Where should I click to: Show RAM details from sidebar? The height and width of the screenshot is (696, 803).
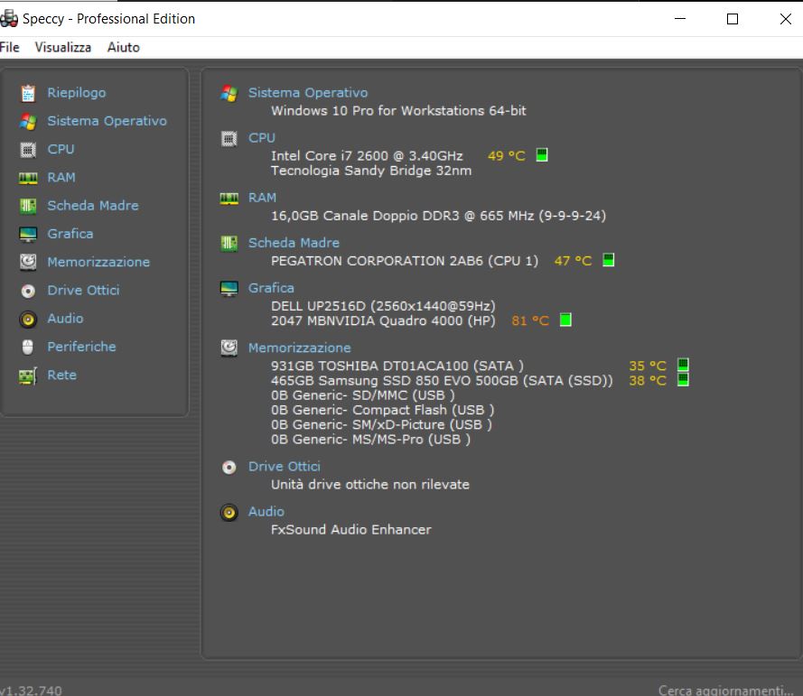coord(61,177)
